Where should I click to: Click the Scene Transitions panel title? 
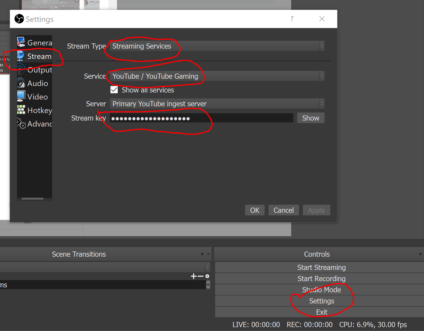[79, 254]
